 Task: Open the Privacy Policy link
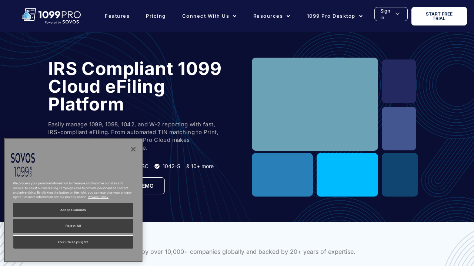pos(98,197)
